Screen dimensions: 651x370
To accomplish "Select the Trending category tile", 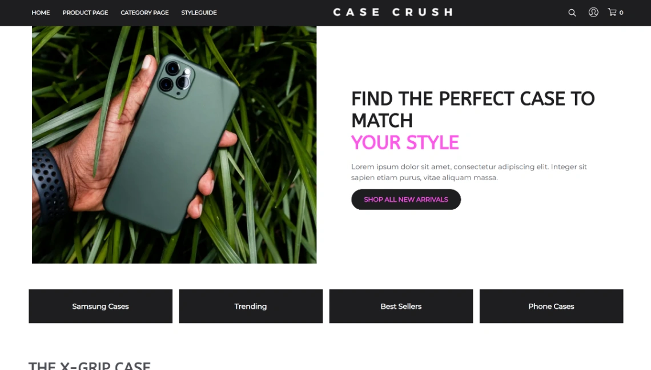I will [251, 306].
